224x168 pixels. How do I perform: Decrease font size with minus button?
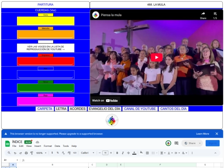click(x=100, y=153)
